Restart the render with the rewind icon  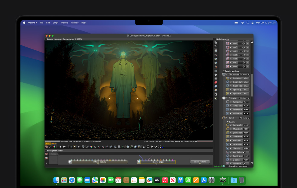coord(64,147)
